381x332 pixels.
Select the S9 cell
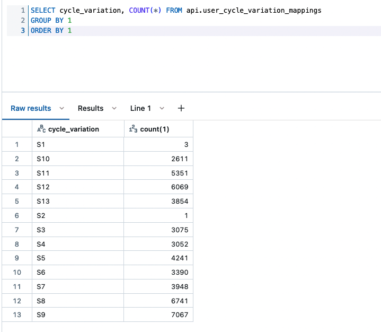(78, 314)
